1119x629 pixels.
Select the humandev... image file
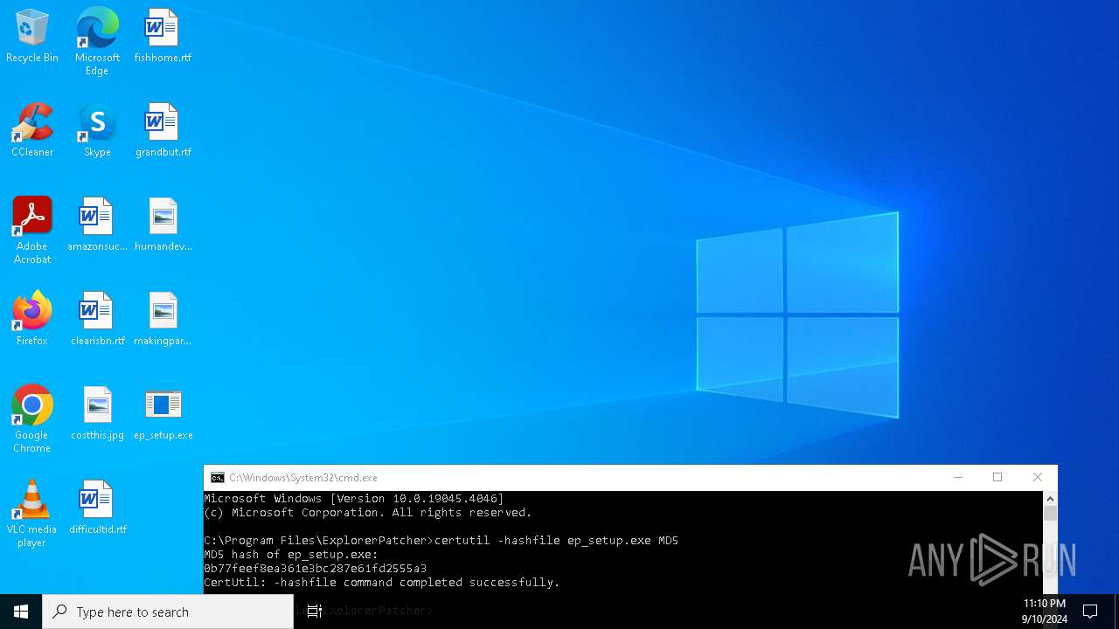[x=163, y=225]
